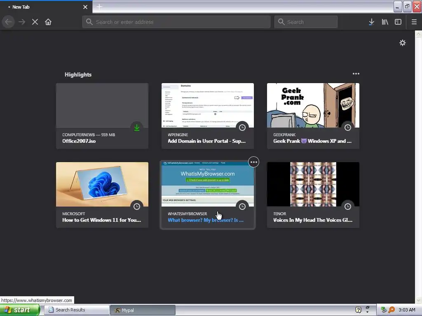Open Voices In My Head link
Viewport: 422px width, 316px height.
(313, 220)
